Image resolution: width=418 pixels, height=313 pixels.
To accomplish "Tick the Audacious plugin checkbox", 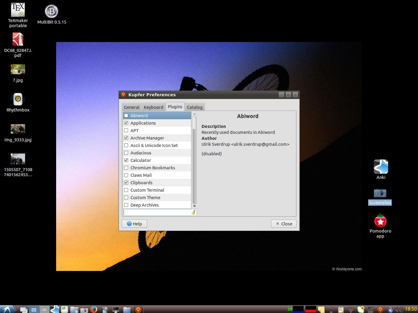I will [x=126, y=153].
